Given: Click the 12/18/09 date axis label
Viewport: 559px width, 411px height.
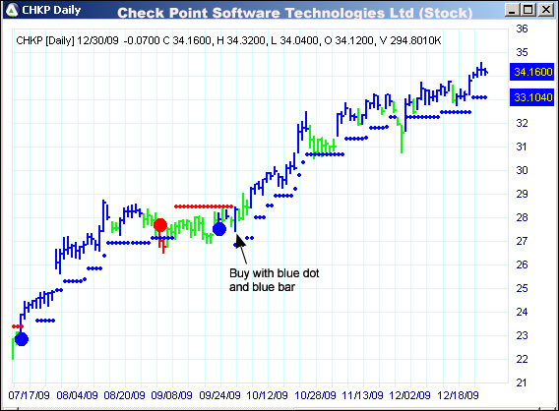Looking at the screenshot, I should [x=458, y=395].
